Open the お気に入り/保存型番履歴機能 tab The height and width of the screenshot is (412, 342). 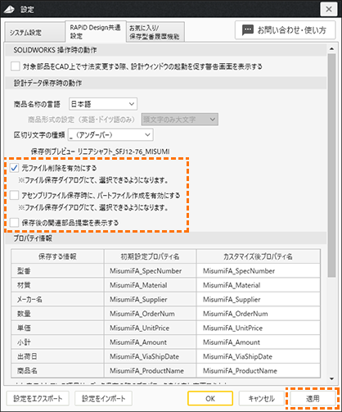click(155, 32)
